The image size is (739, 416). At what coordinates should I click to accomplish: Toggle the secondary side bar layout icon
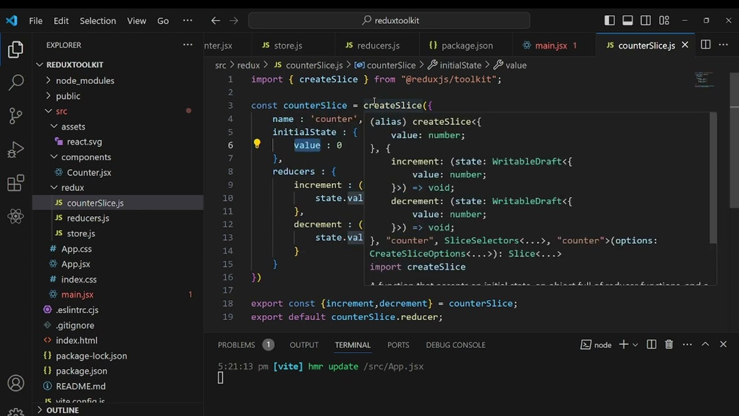click(646, 20)
